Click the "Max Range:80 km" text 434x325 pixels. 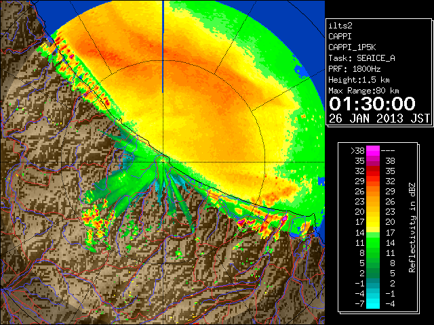point(363,91)
